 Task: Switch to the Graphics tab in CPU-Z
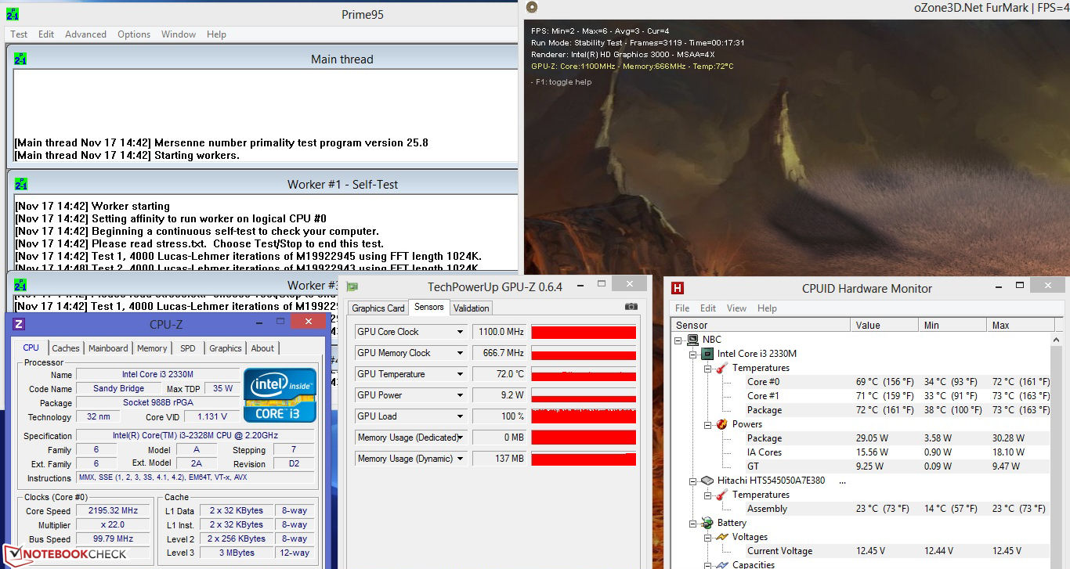point(226,348)
